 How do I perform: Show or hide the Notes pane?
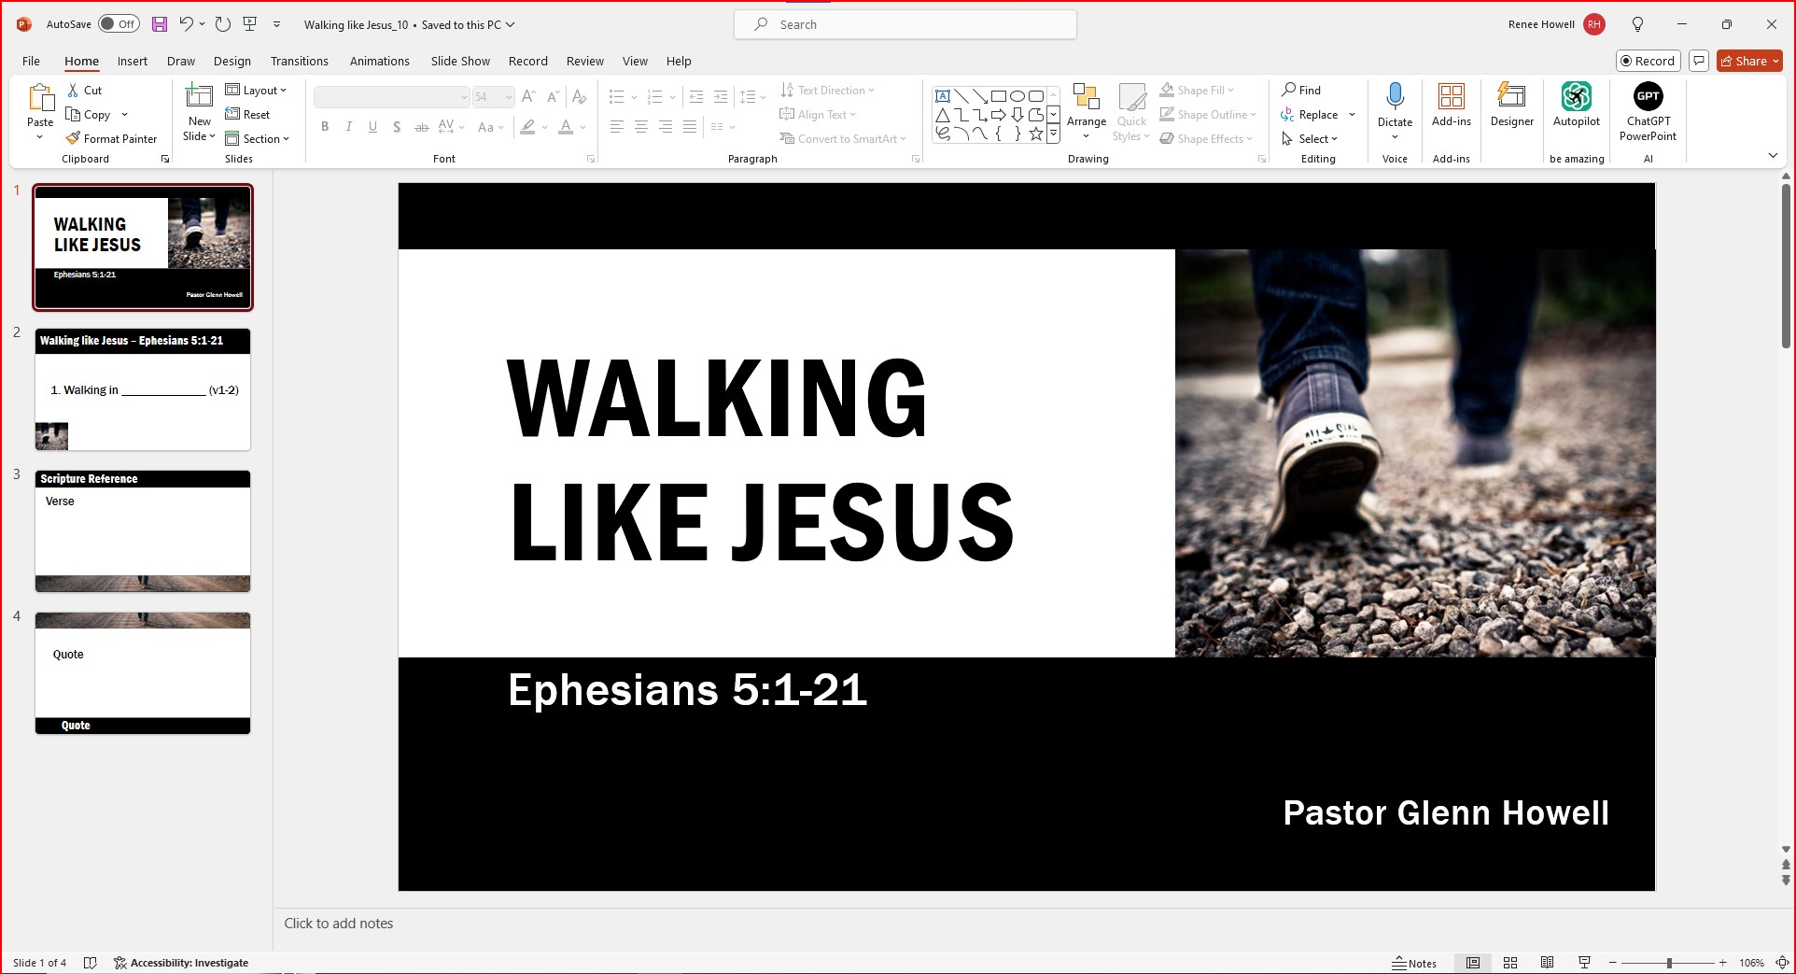click(x=1415, y=962)
